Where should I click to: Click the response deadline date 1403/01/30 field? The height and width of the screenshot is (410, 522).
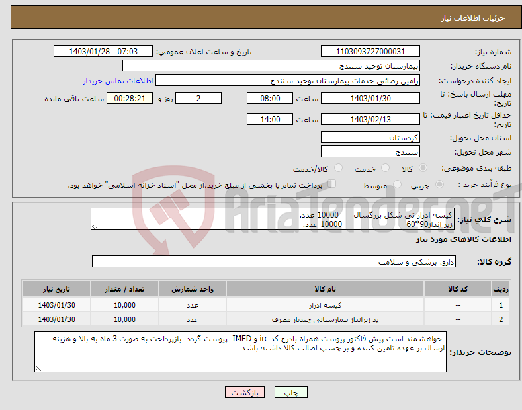(x=370, y=98)
